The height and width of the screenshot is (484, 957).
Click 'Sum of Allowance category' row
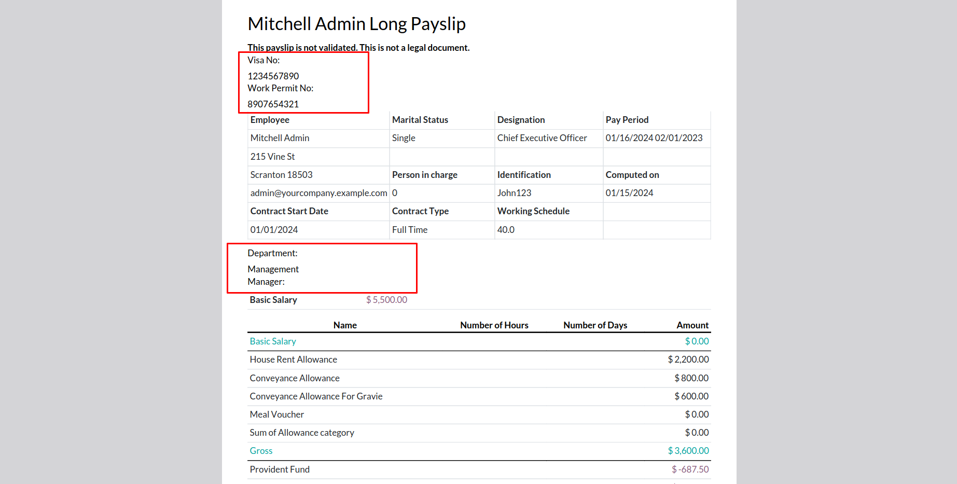click(x=479, y=433)
